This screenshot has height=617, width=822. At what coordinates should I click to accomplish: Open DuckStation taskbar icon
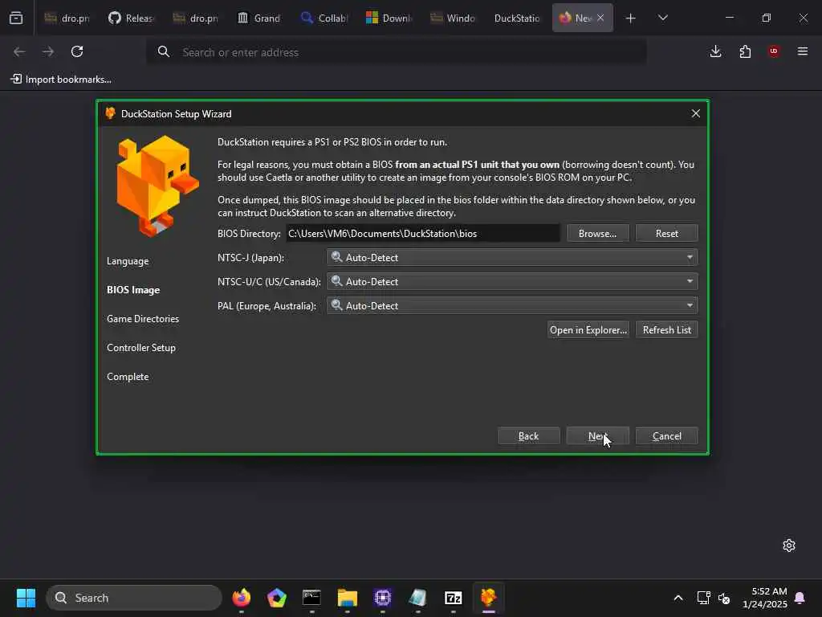point(489,598)
